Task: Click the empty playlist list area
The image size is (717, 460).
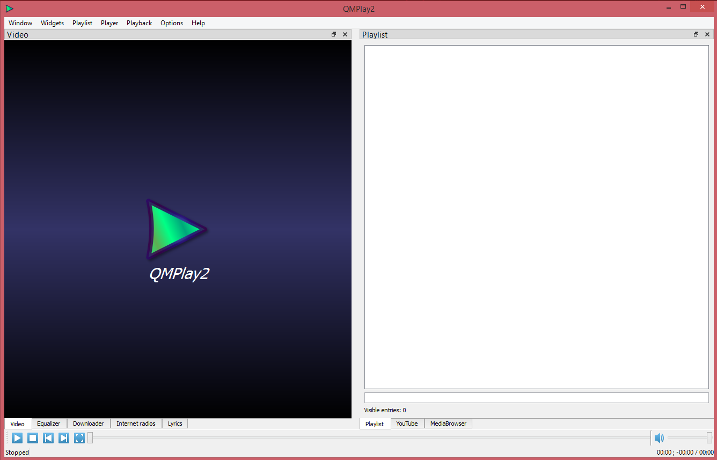Action: click(537, 217)
